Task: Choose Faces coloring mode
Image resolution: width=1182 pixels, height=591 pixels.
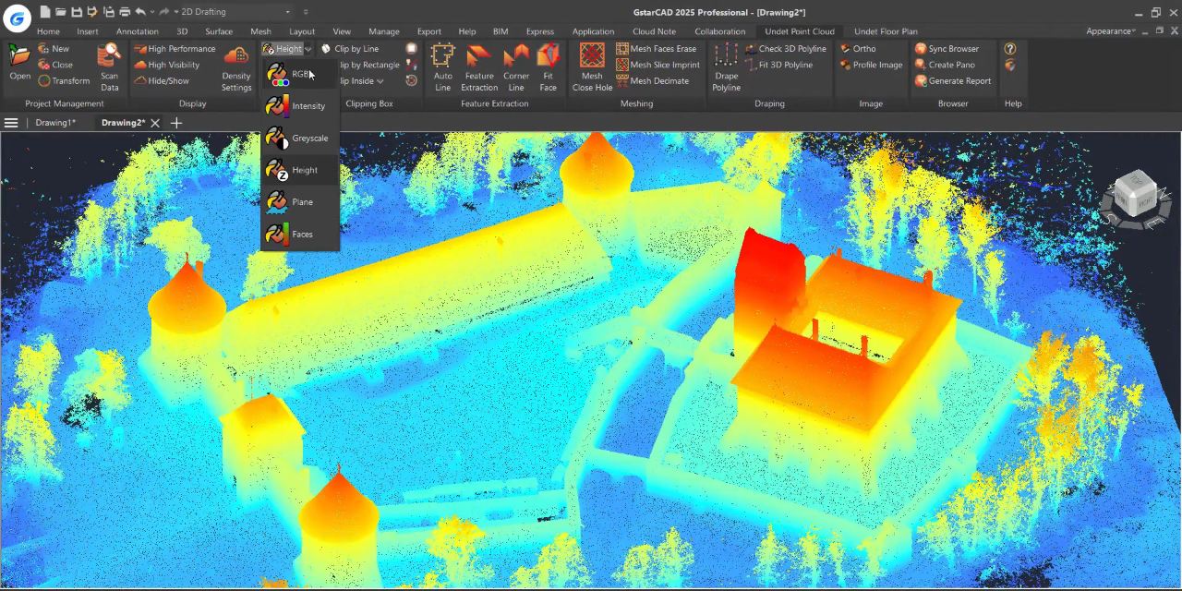Action: (300, 235)
